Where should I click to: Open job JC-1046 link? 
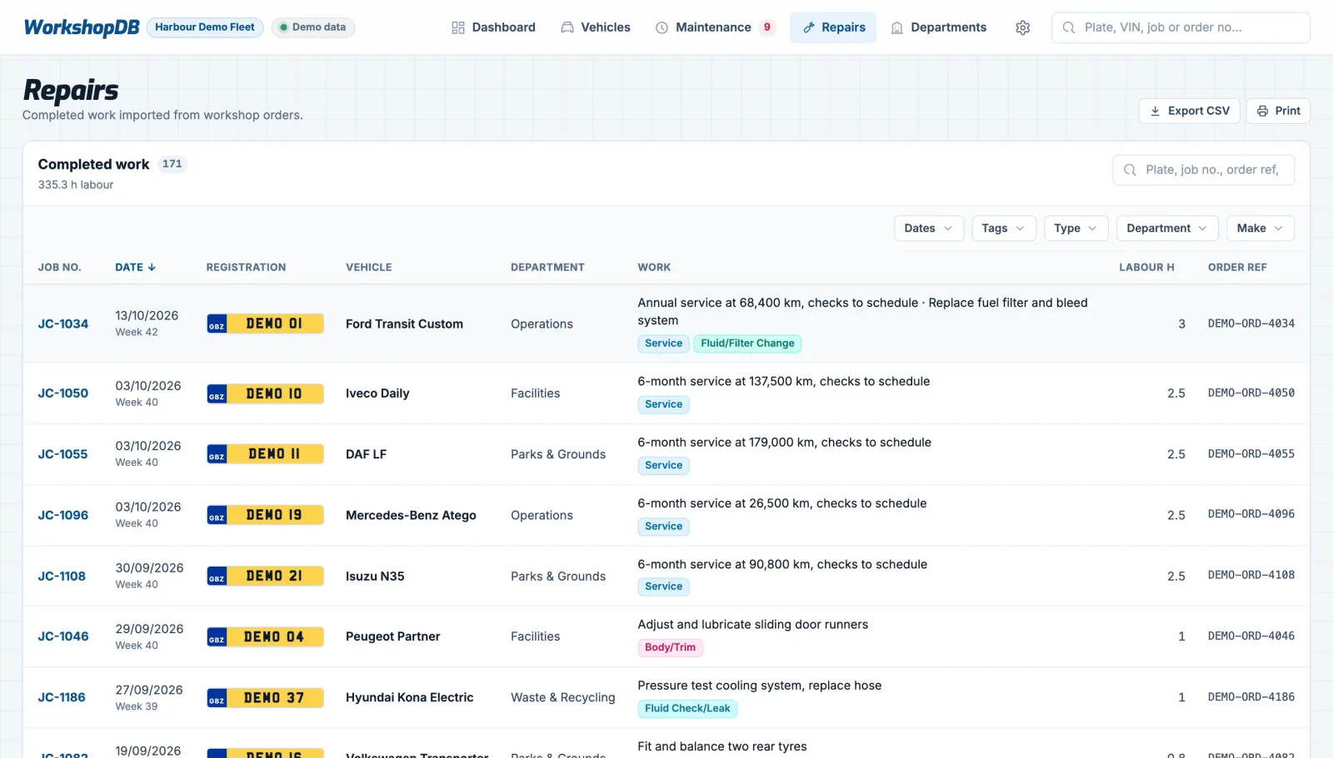point(62,637)
